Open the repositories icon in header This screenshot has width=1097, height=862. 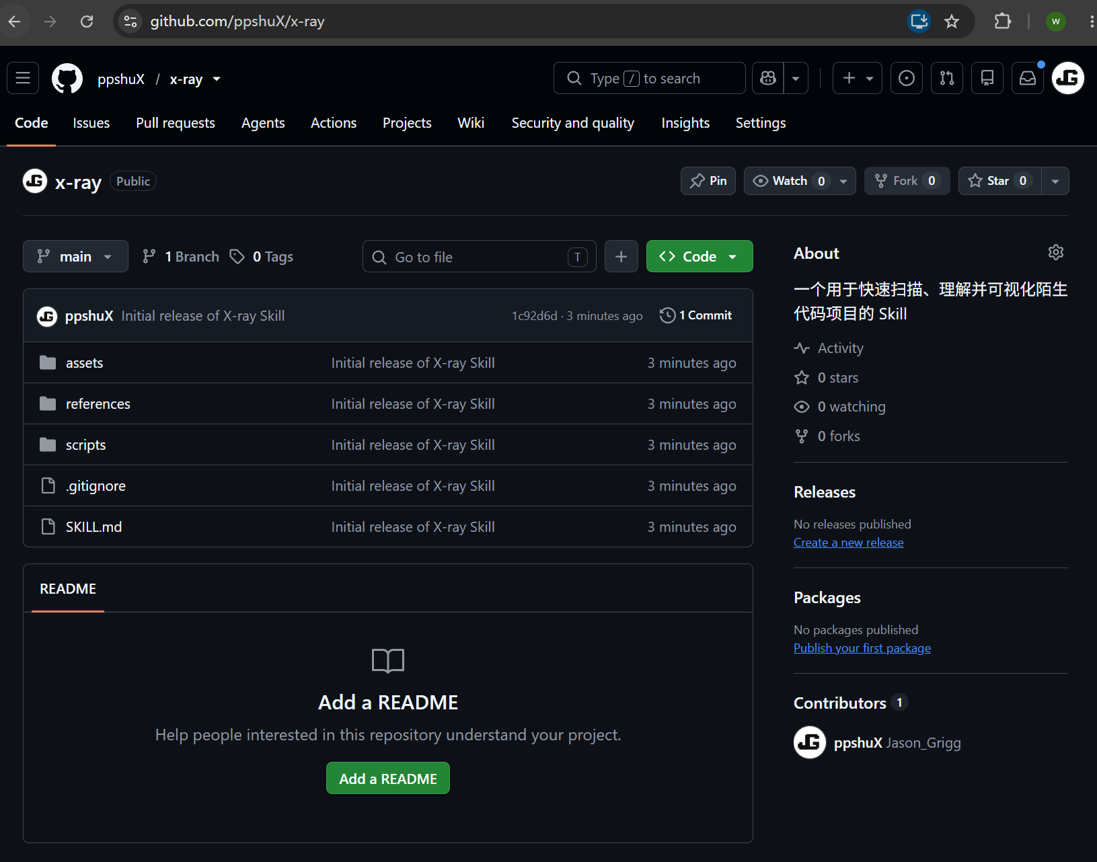[987, 78]
